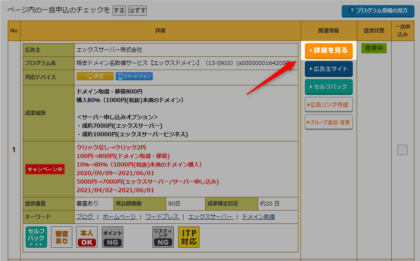Open the エックスサーバー keyword link
The image size is (420, 261).
pyautogui.click(x=211, y=217)
